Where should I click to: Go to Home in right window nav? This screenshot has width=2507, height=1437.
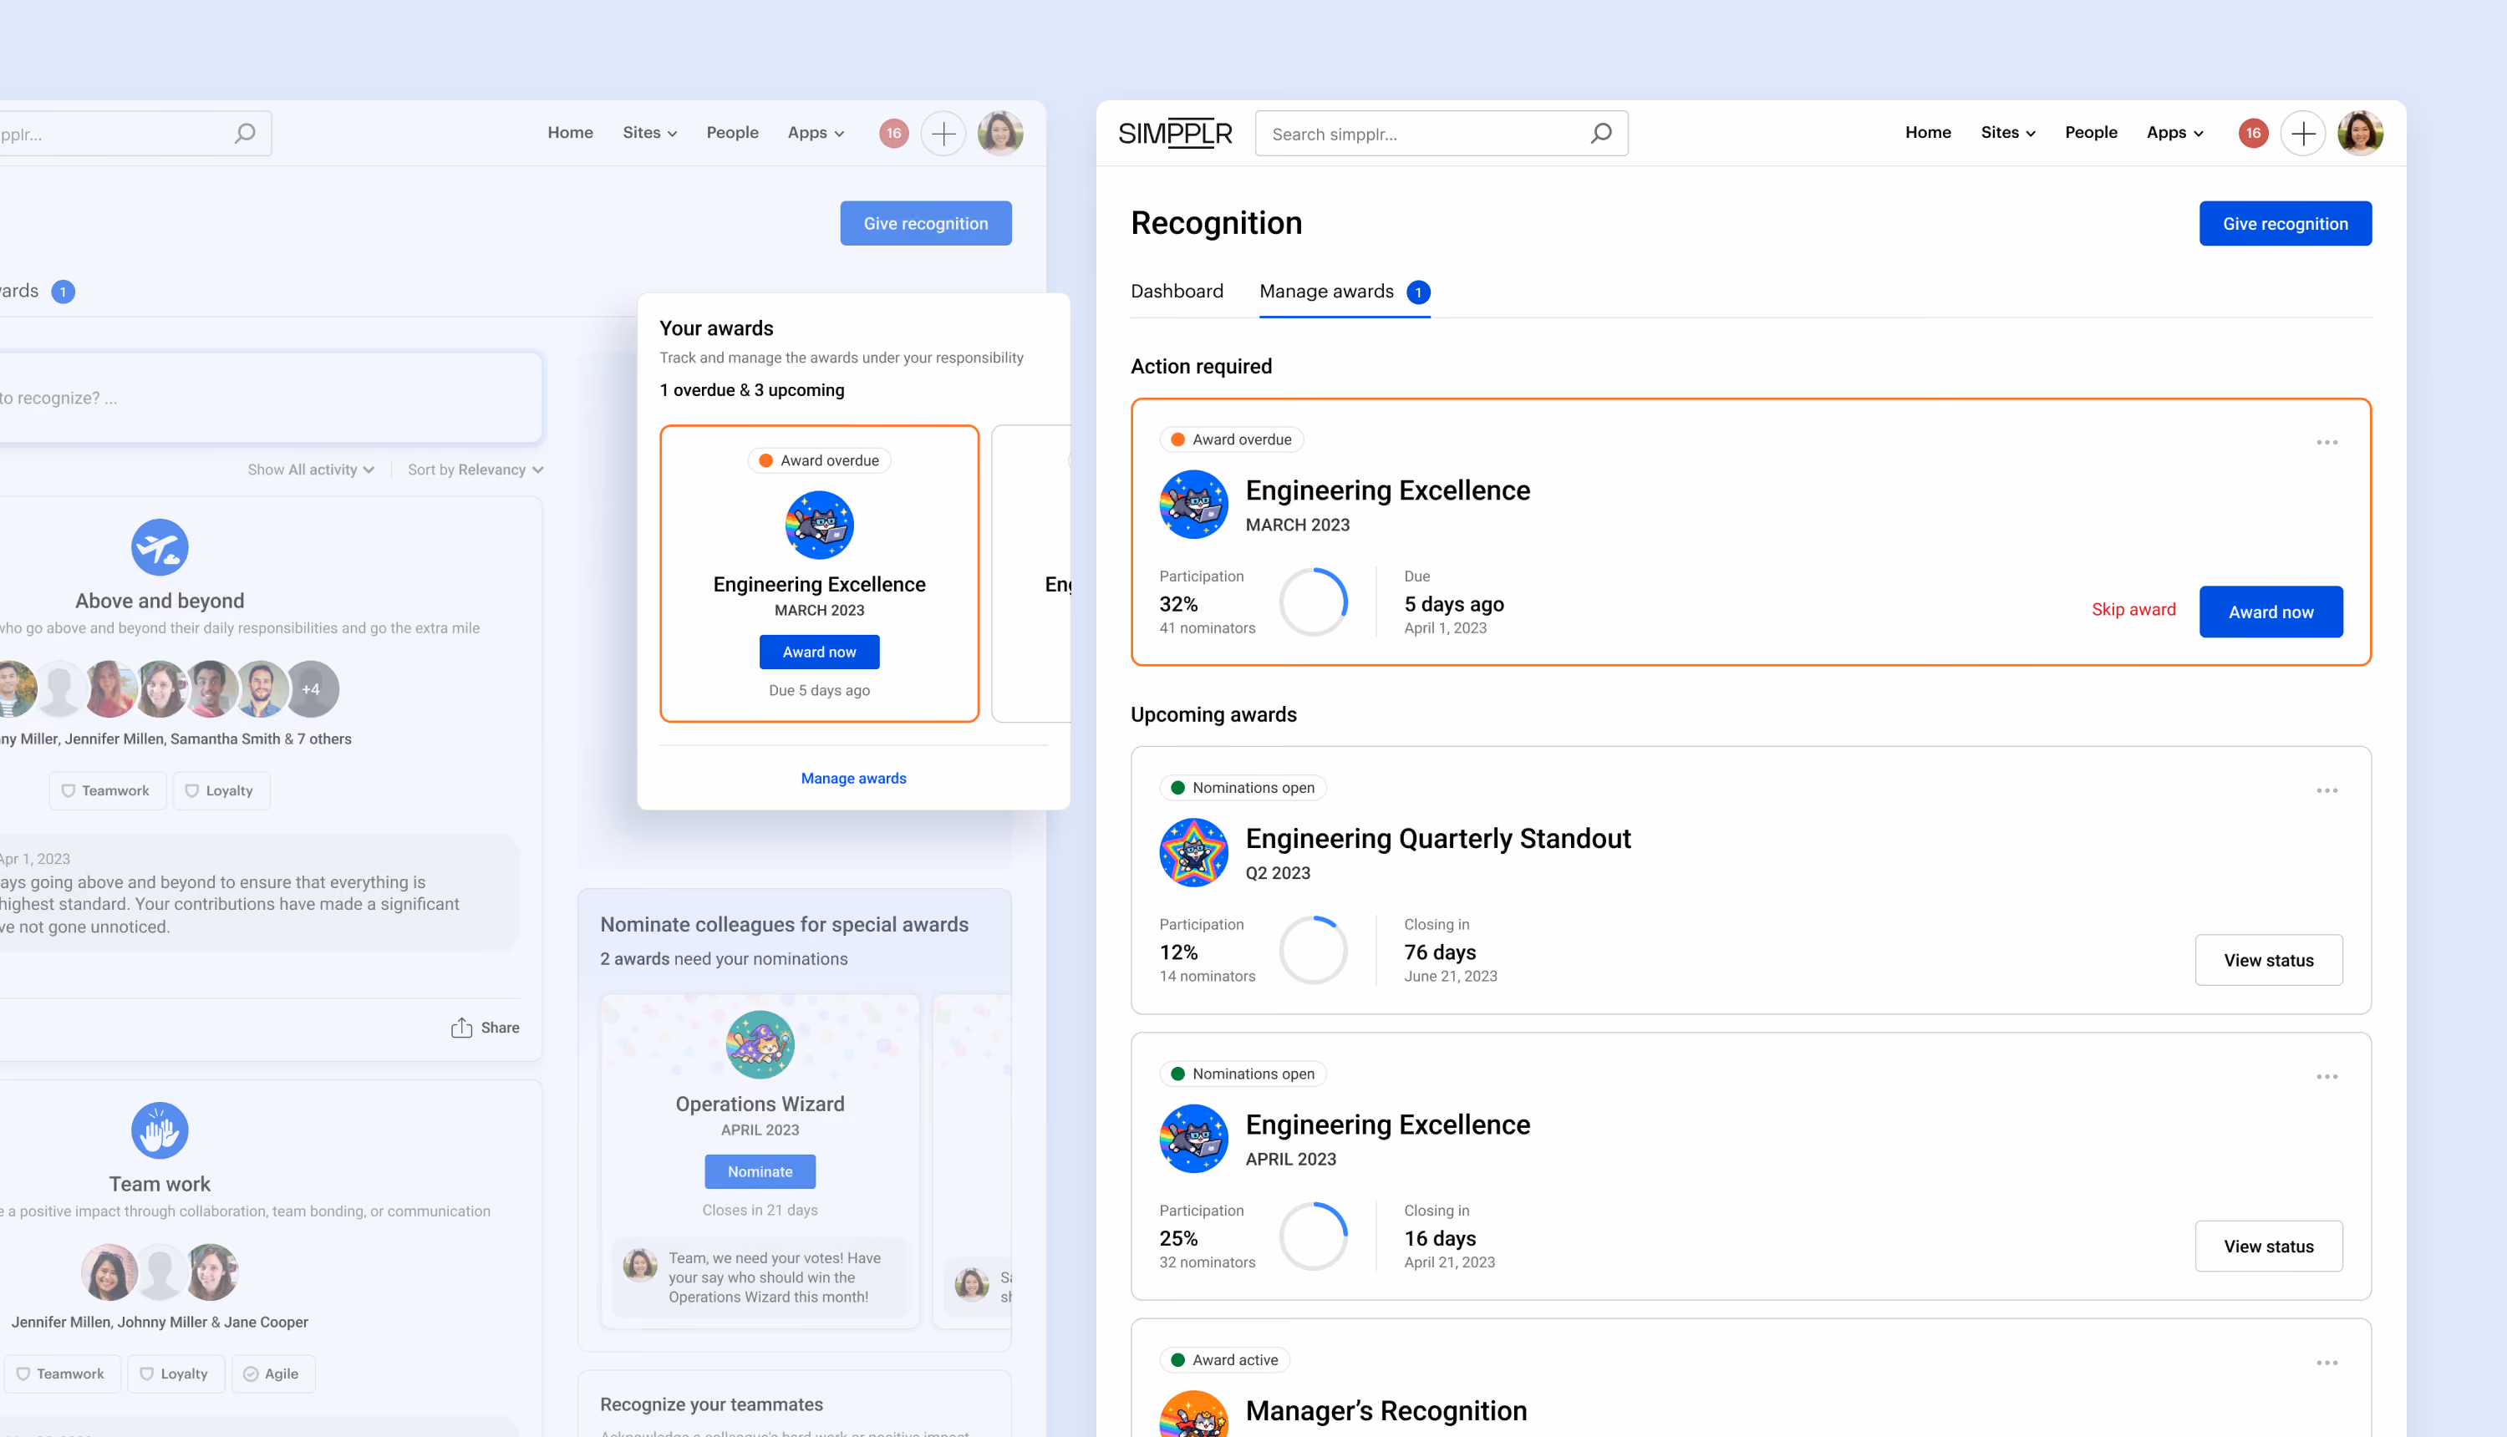[1928, 132]
